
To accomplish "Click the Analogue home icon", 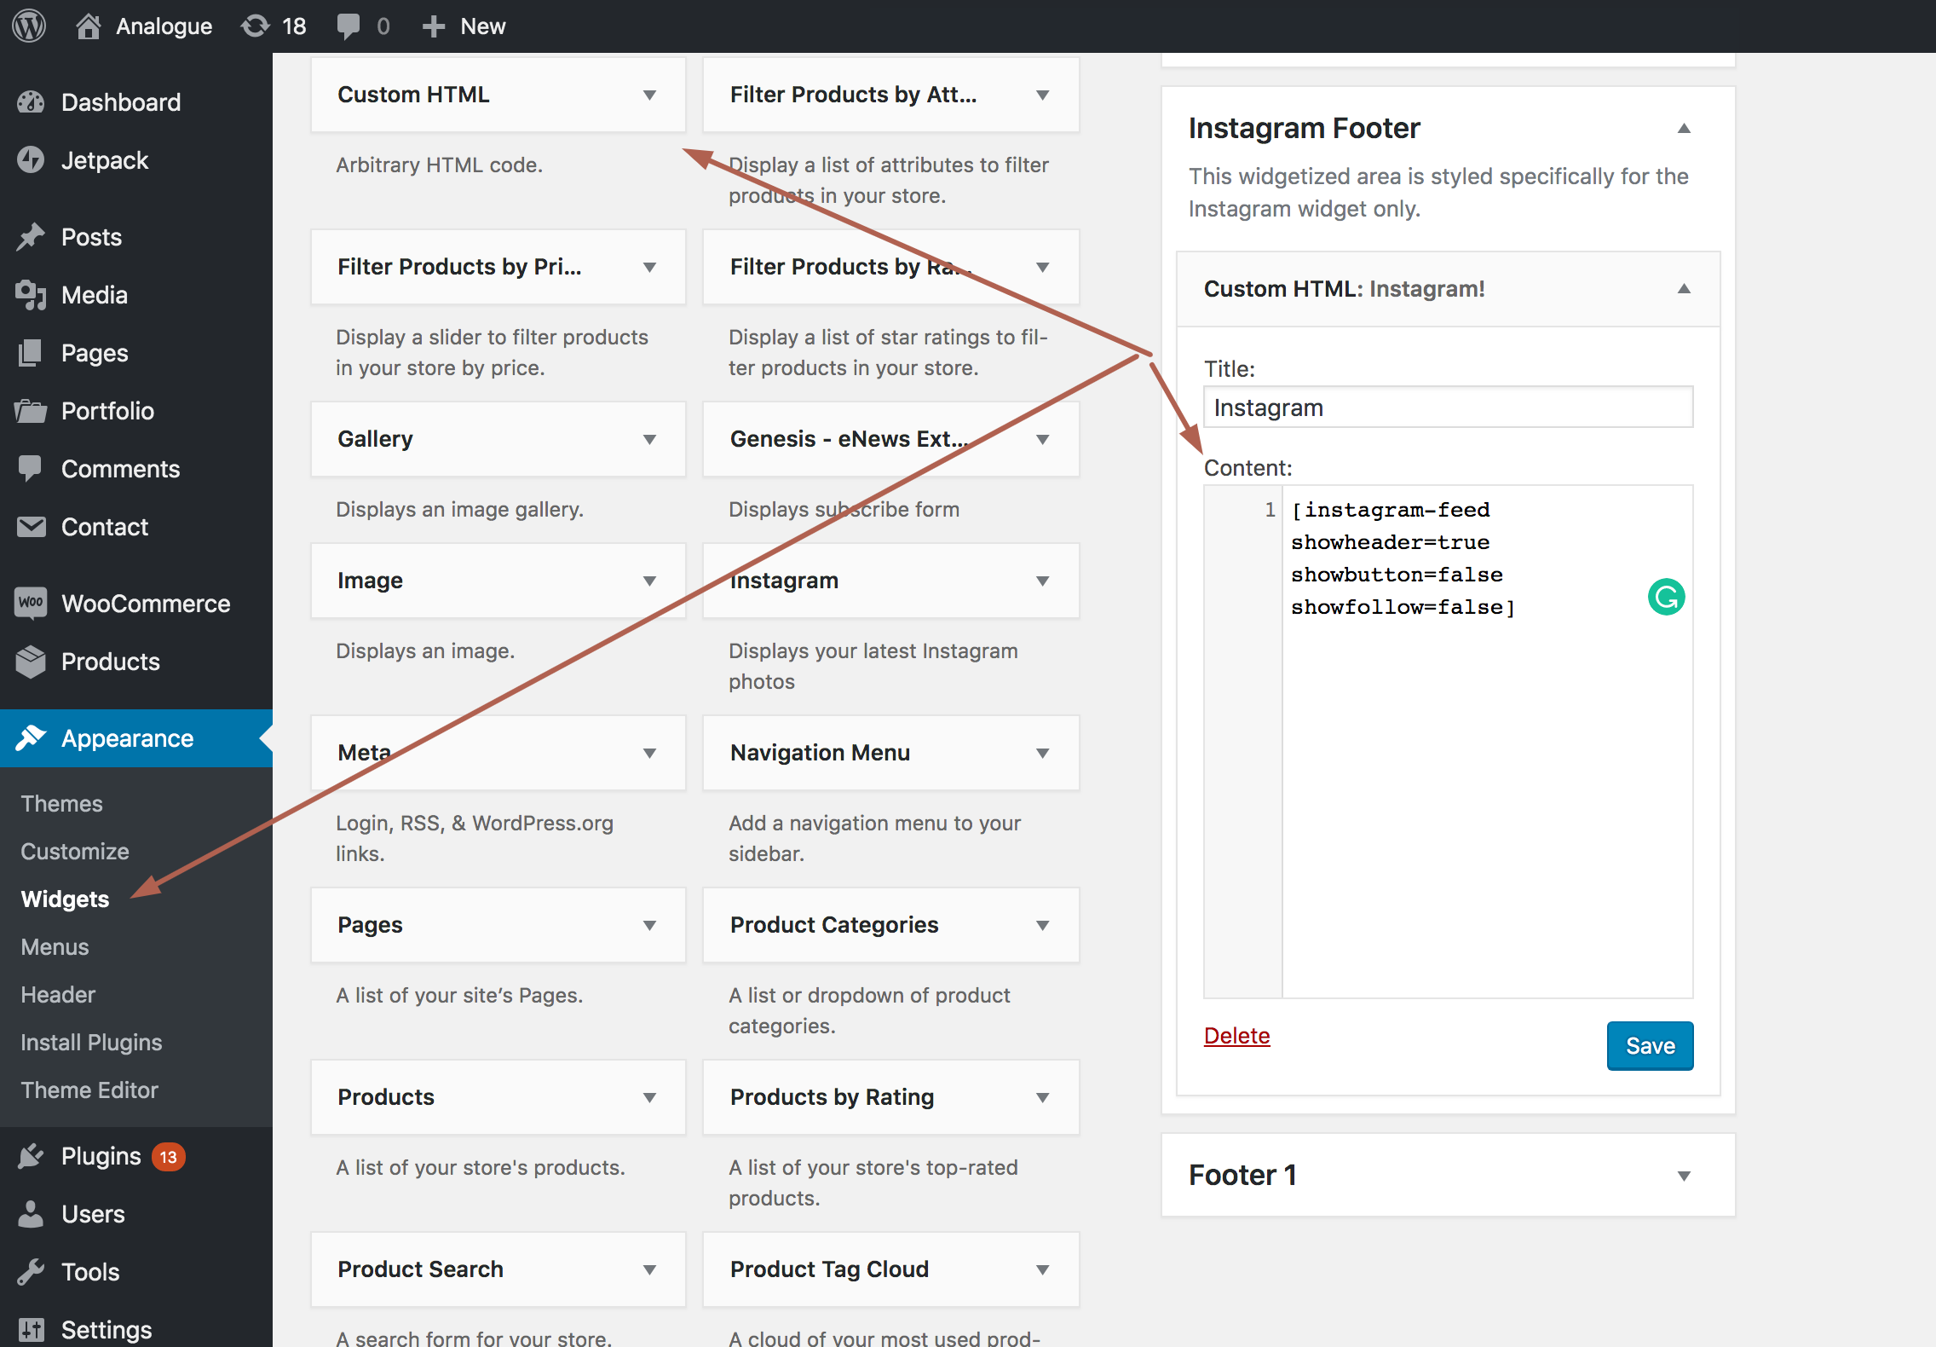I will (x=88, y=26).
